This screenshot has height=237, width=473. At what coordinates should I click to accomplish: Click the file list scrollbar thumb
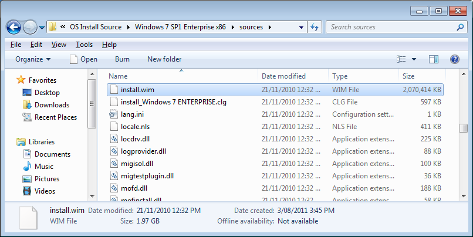pos(464,128)
